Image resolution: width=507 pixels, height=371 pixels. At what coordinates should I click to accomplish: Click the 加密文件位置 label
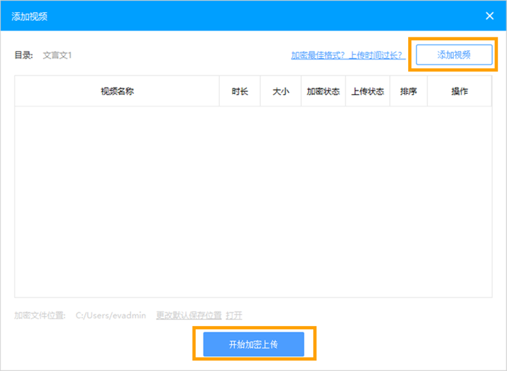[x=37, y=315]
